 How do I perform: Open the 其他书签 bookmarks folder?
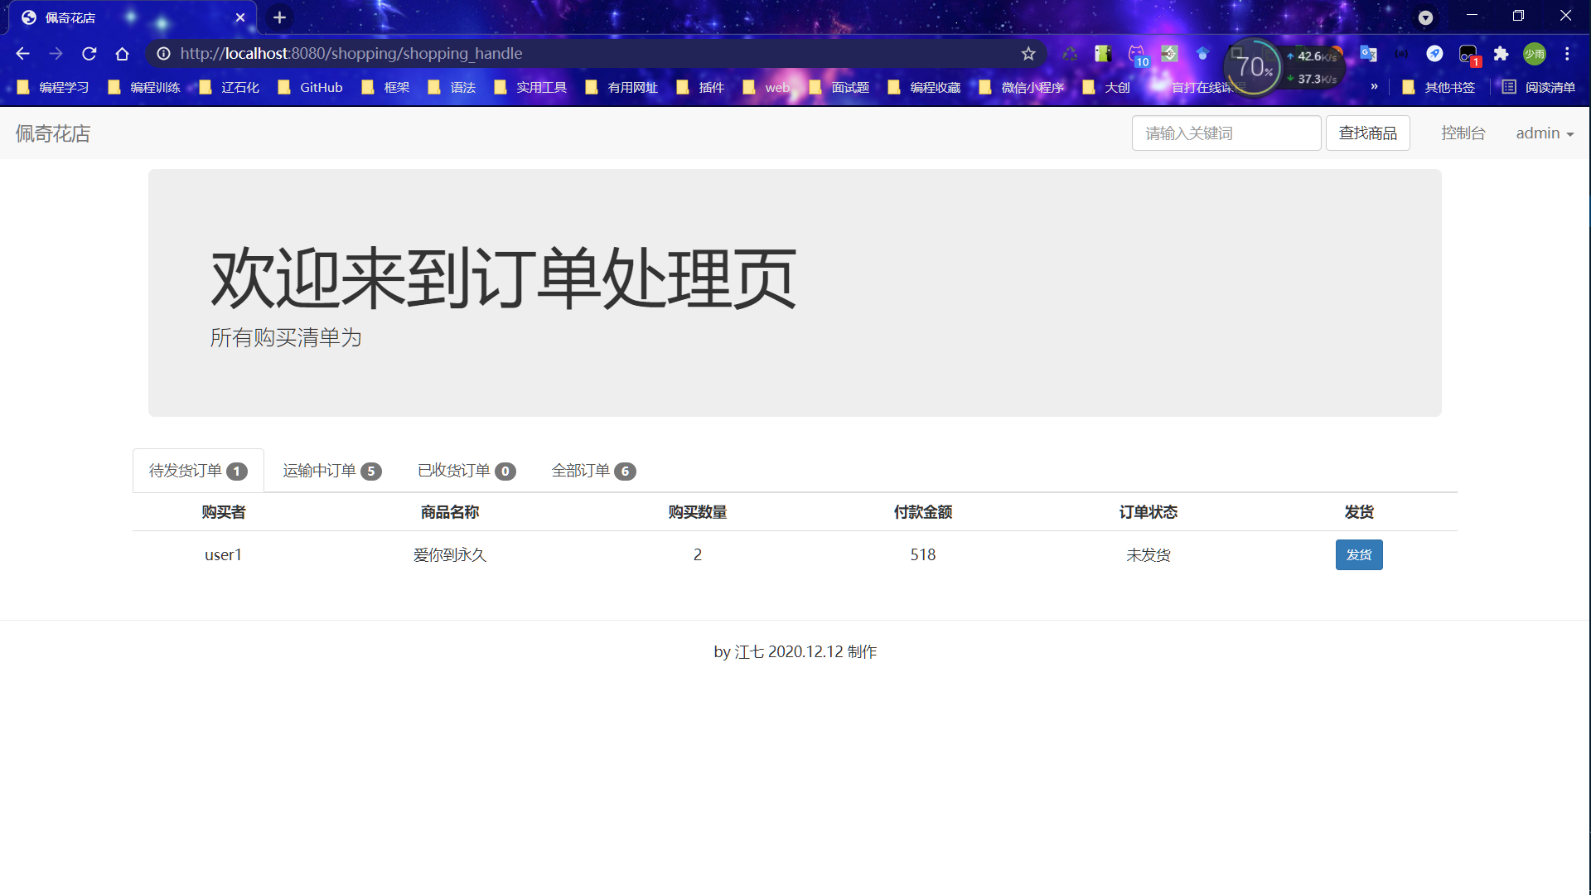click(x=1439, y=87)
